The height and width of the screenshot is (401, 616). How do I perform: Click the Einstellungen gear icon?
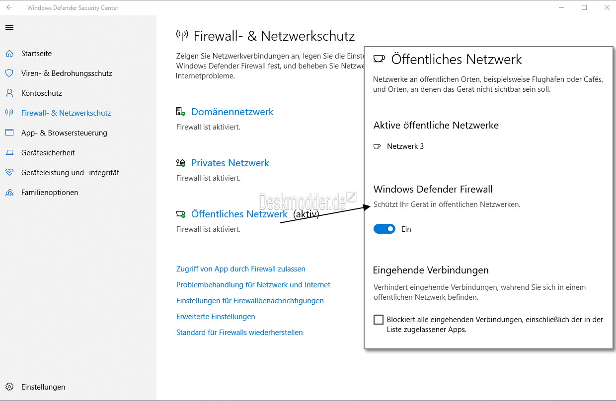point(9,387)
